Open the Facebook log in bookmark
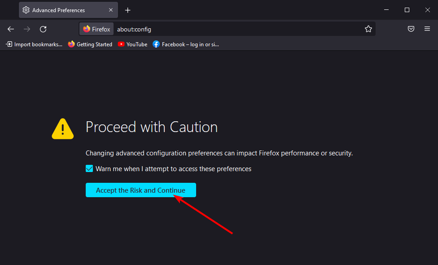This screenshot has height=265, width=438. (186, 44)
